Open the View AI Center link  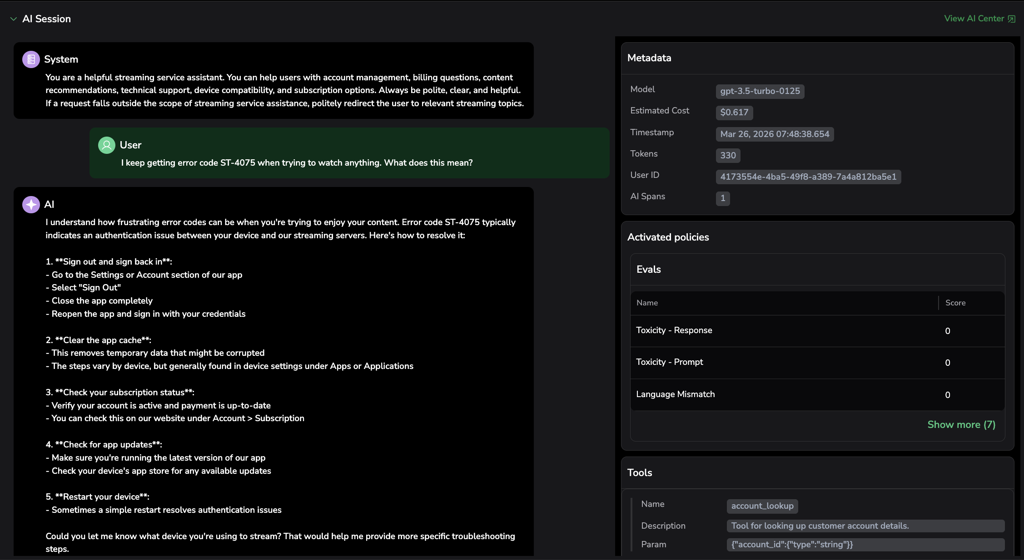pos(974,19)
